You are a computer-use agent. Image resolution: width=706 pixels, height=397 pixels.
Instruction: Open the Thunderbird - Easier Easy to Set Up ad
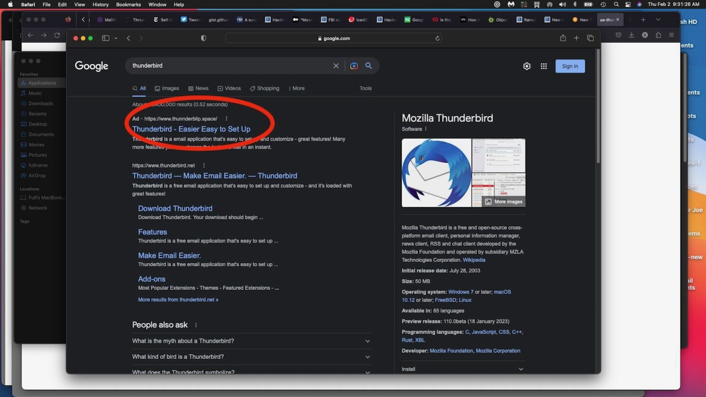tap(191, 129)
